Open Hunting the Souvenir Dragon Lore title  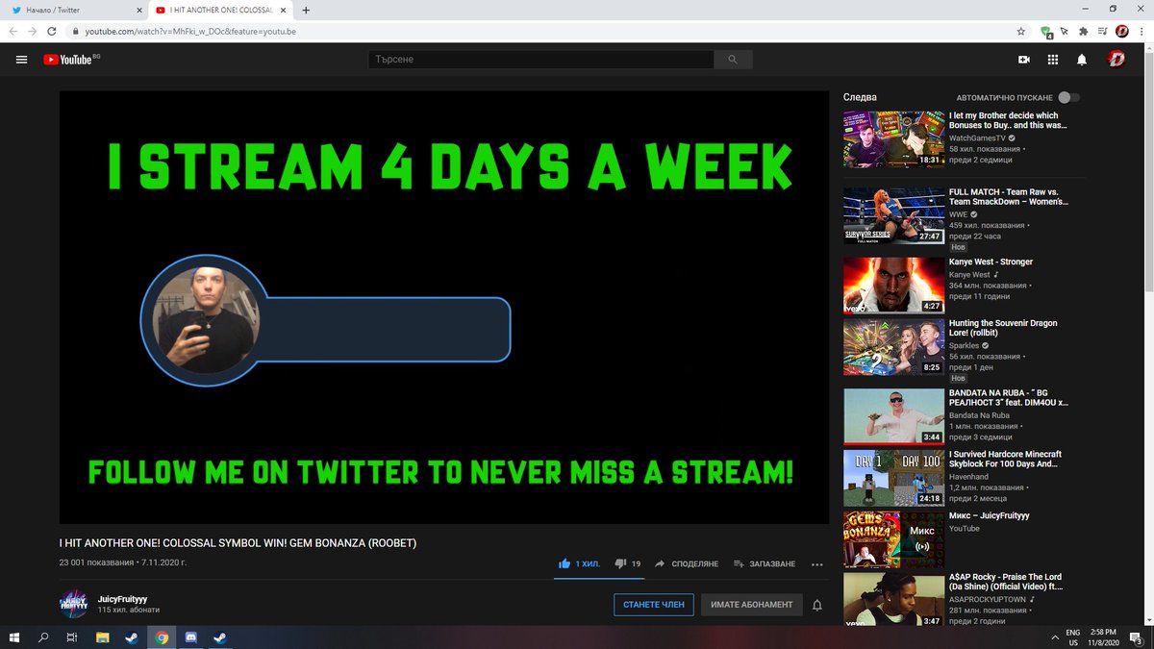pyautogui.click(x=1003, y=329)
